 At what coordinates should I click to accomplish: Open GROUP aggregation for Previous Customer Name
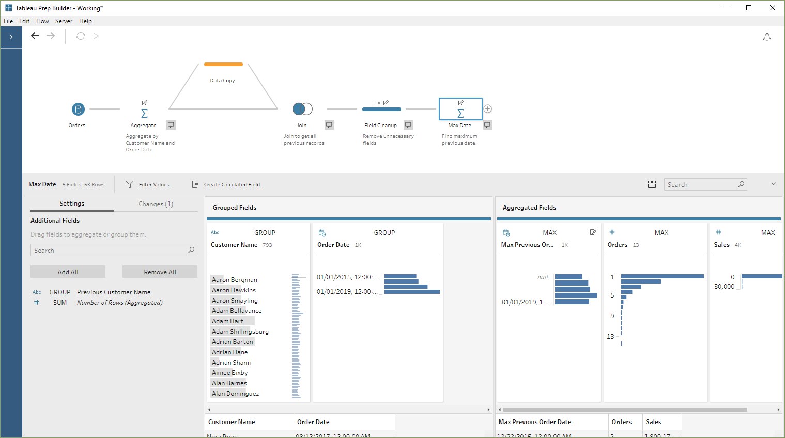pos(60,292)
